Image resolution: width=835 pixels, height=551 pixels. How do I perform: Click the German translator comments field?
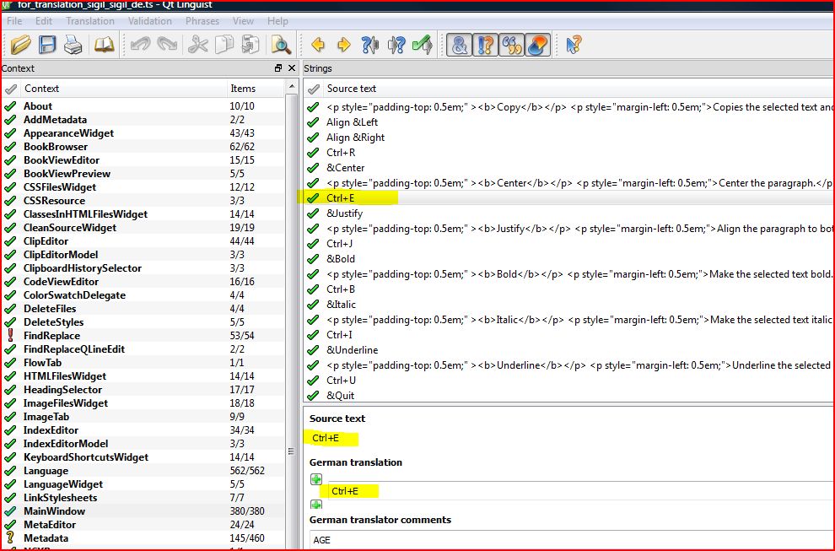(x=571, y=540)
